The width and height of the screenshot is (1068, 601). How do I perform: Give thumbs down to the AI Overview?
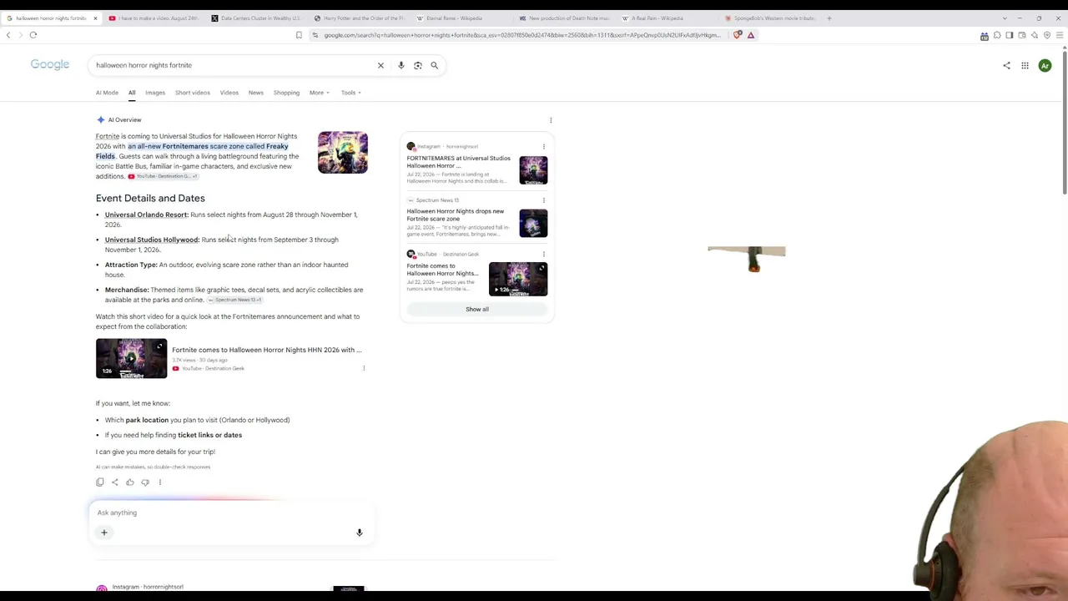click(145, 482)
